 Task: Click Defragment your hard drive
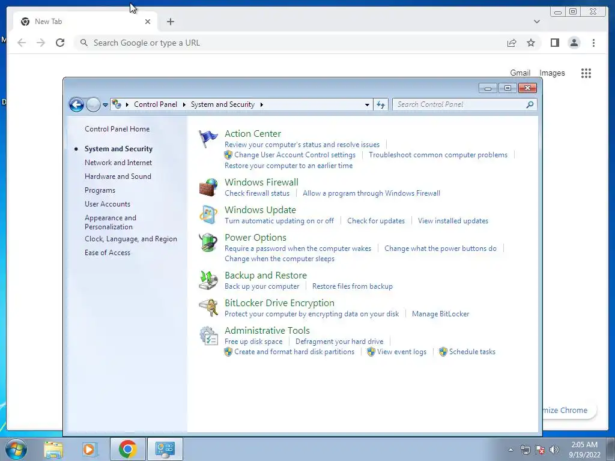(x=339, y=342)
